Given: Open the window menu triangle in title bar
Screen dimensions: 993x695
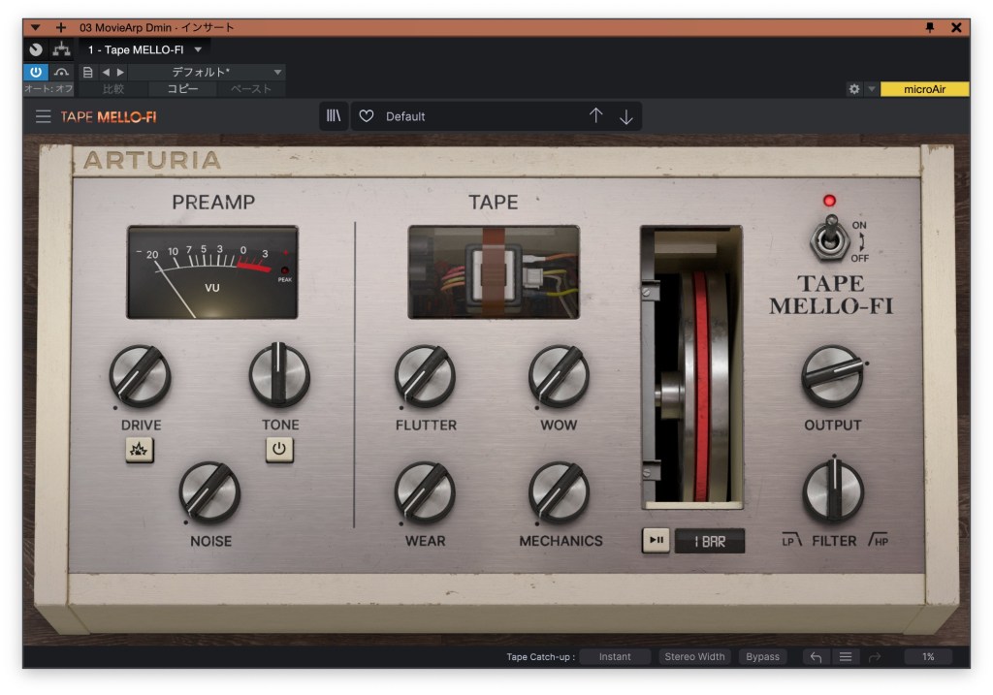Looking at the screenshot, I should coord(36,27).
